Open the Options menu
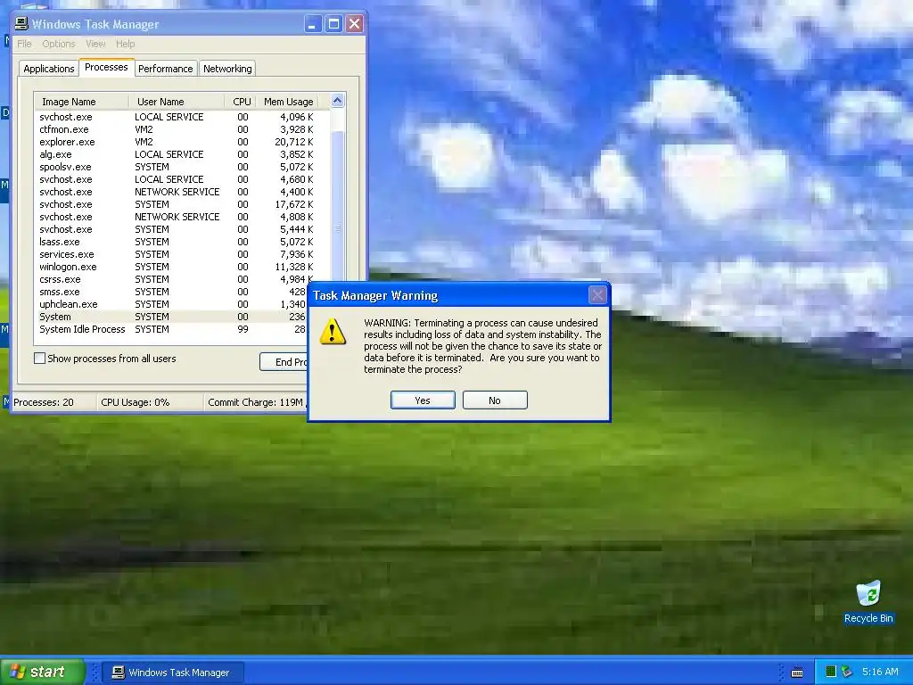 (59, 44)
